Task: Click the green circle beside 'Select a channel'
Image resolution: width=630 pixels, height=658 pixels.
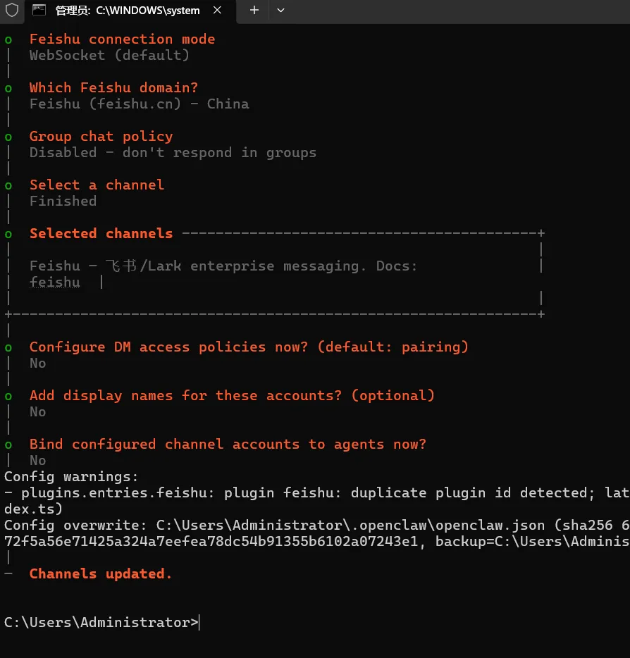Action: click(x=8, y=186)
